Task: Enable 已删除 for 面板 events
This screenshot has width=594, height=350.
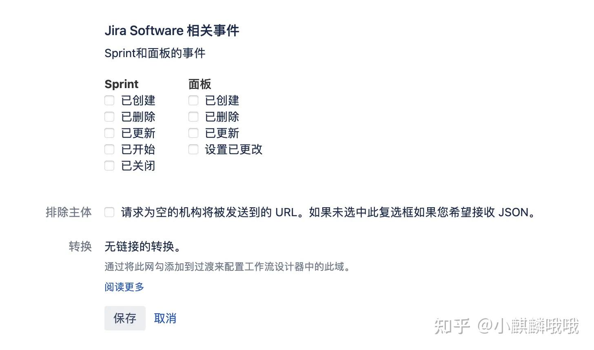Action: 193,117
